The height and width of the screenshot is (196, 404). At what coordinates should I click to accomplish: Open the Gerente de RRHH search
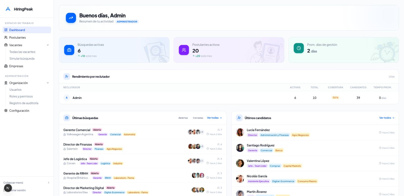(75, 174)
